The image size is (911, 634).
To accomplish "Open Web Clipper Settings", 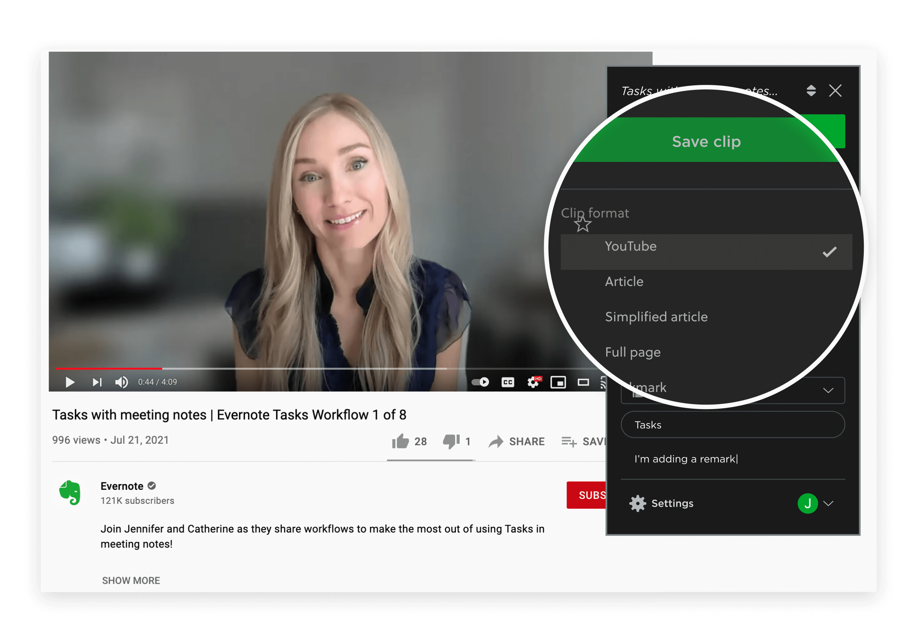I will coord(661,503).
